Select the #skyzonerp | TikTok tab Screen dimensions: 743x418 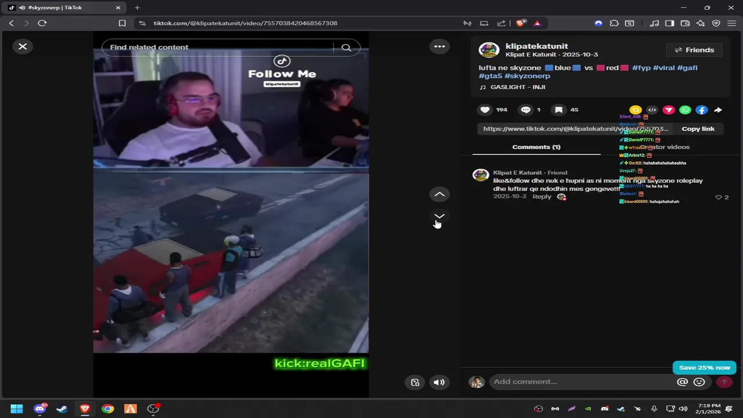[x=65, y=8]
